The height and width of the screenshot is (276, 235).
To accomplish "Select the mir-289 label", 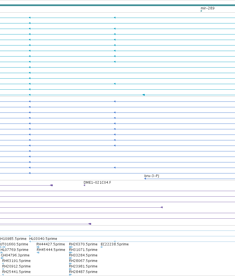I will click(x=207, y=8).
